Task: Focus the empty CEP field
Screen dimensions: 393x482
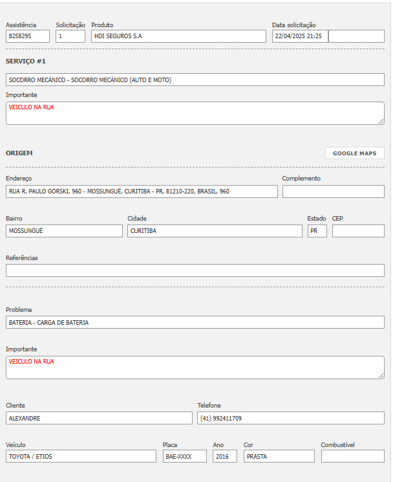Action: click(358, 231)
